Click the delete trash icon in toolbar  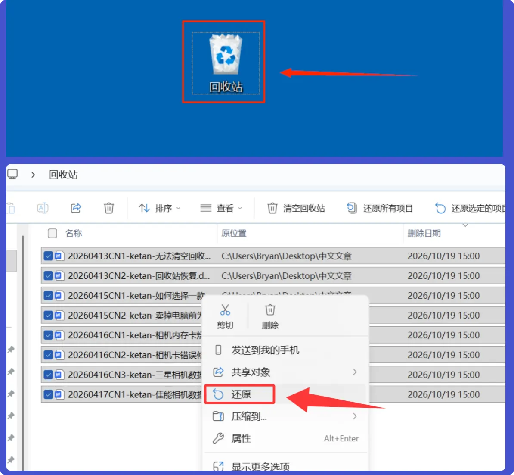[109, 208]
